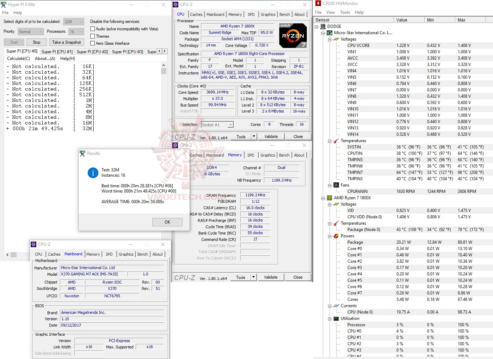Click the title icon of the Mainboard CPU-Z window
This screenshot has height=359, width=493.
33,244
